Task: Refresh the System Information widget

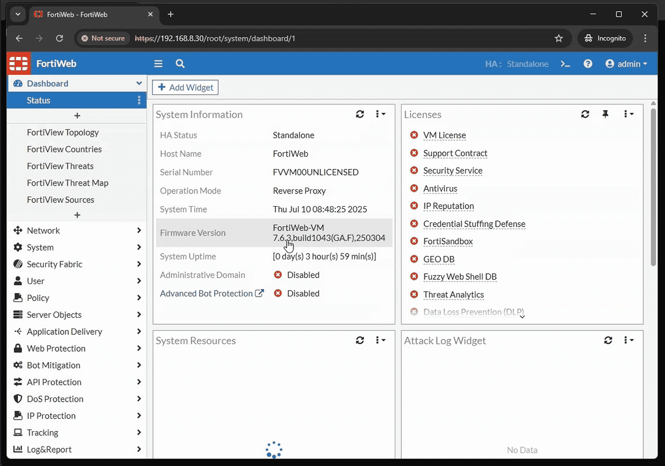Action: point(360,114)
